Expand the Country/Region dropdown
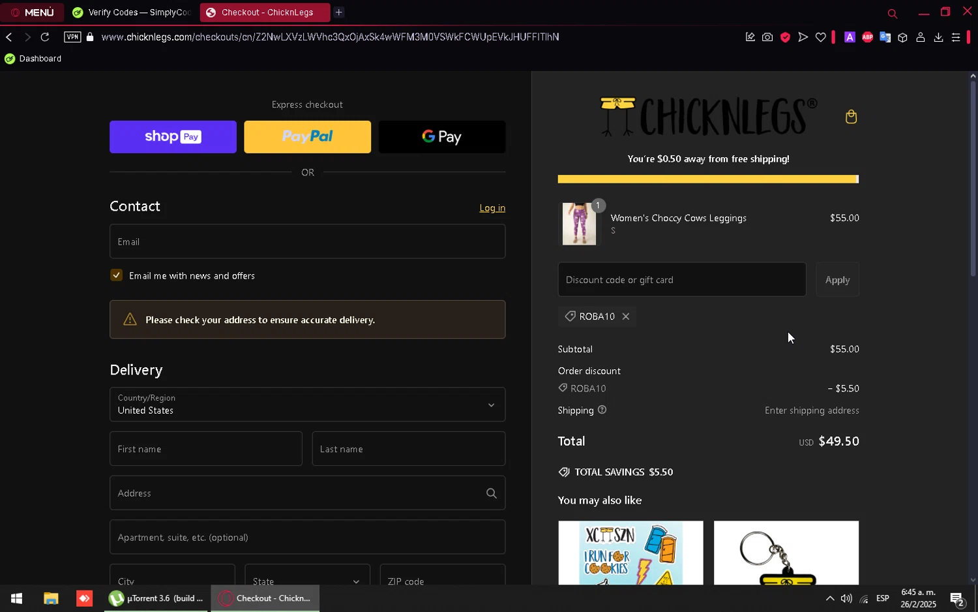The height and width of the screenshot is (612, 978). 307,405
